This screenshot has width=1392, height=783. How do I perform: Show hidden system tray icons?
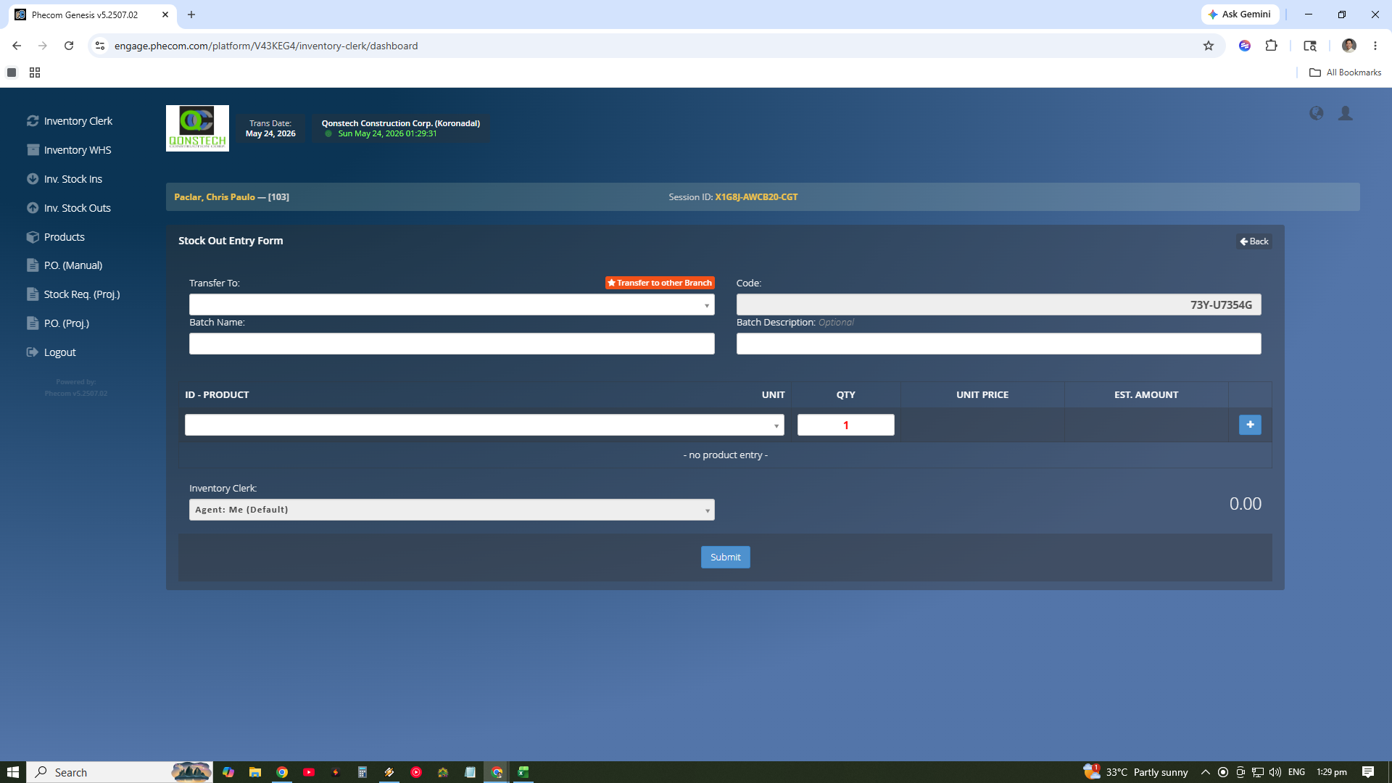(x=1206, y=772)
